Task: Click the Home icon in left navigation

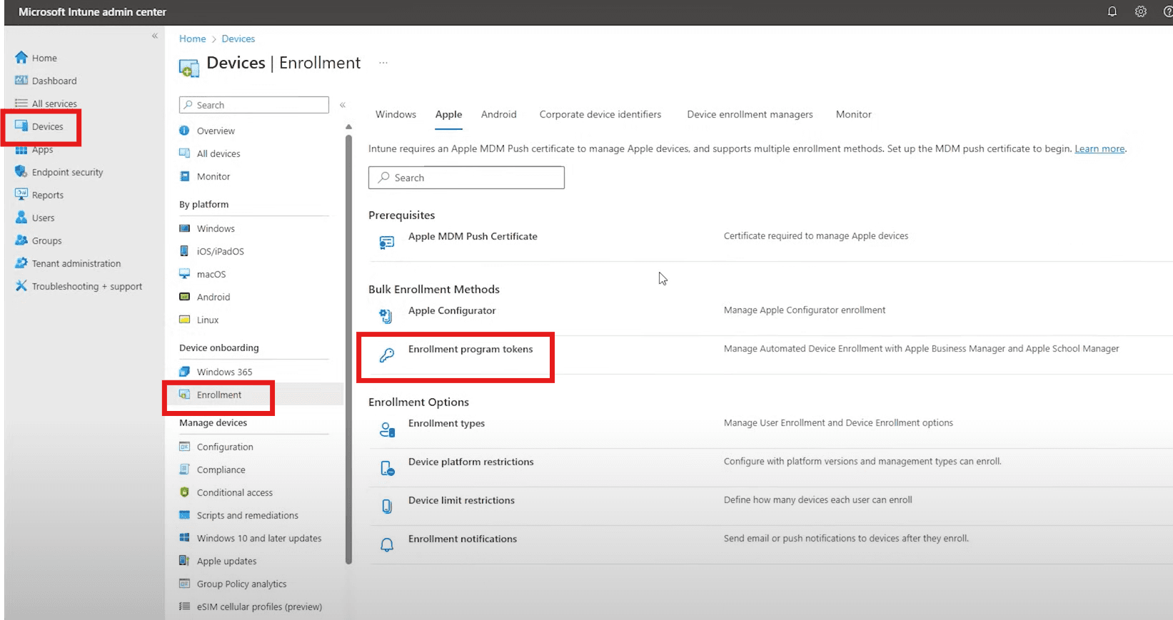Action: click(21, 58)
